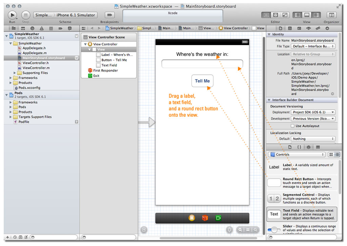Show the Project navigator folder icon
The height and width of the screenshot is (246, 347).
pyautogui.click(x=14, y=28)
